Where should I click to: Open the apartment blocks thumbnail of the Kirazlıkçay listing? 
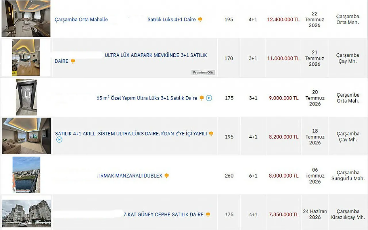[x=26, y=213]
